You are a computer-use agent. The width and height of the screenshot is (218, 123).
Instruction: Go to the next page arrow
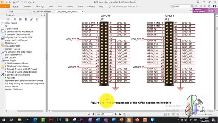(116, 114)
